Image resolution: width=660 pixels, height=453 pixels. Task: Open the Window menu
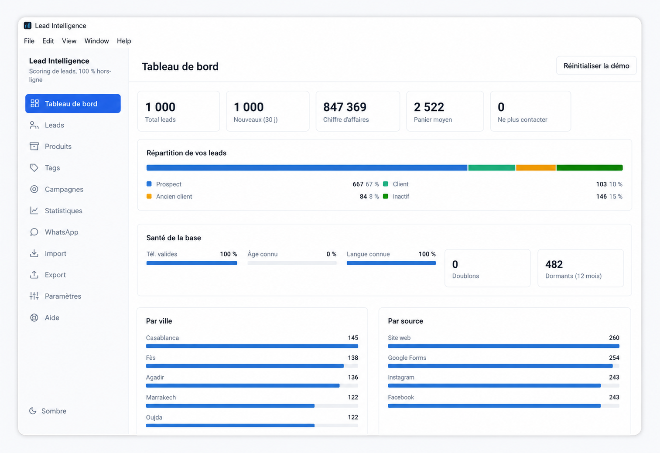click(x=96, y=41)
